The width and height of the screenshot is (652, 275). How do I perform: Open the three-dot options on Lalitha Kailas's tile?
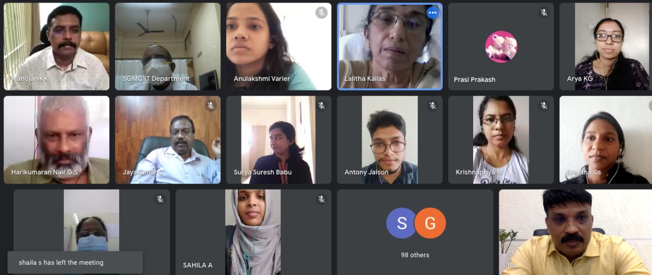tap(432, 13)
